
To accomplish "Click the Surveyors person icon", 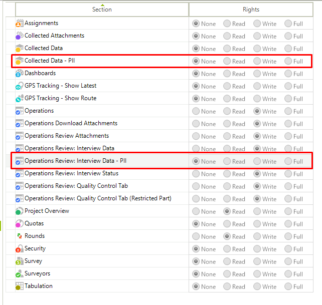I will pyautogui.click(x=19, y=273).
